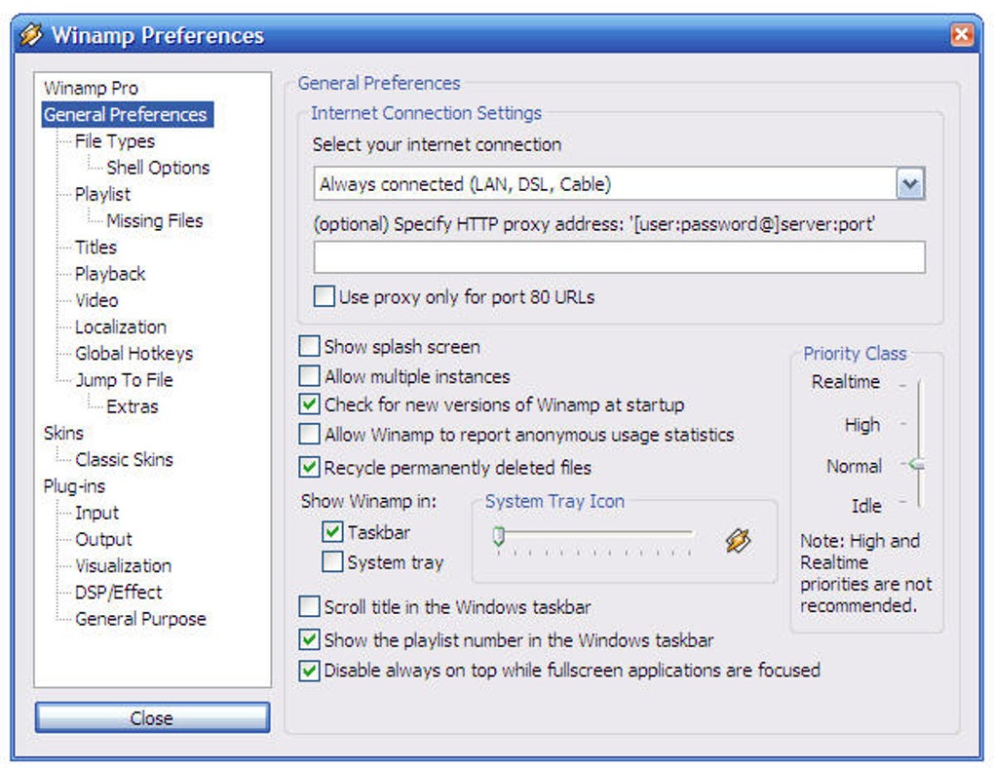This screenshot has height=768, width=994.
Task: Select Global Hotkeys in the sidebar
Action: (134, 353)
